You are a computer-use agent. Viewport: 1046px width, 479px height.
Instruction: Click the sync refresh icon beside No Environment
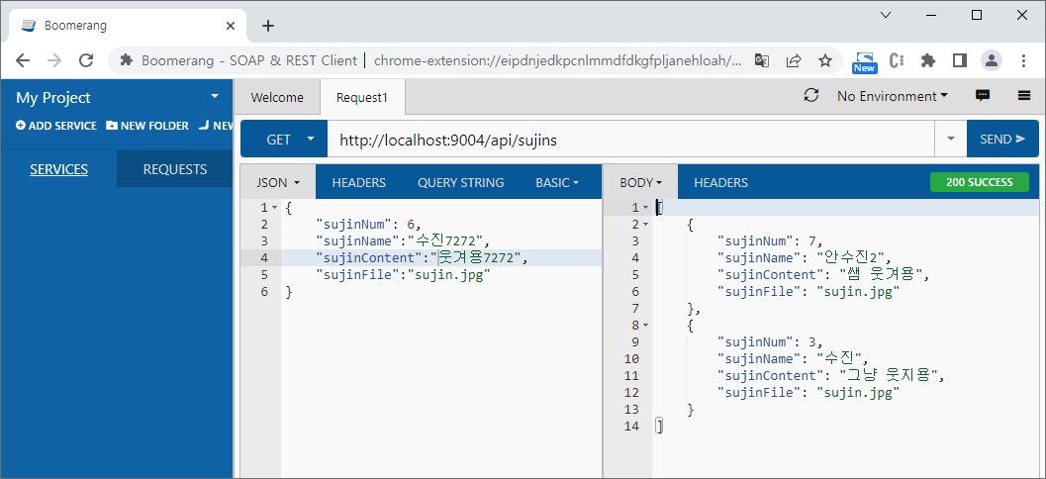[811, 95]
